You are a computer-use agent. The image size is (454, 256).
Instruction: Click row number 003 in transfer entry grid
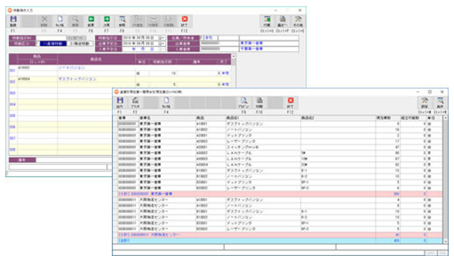pos(12,93)
